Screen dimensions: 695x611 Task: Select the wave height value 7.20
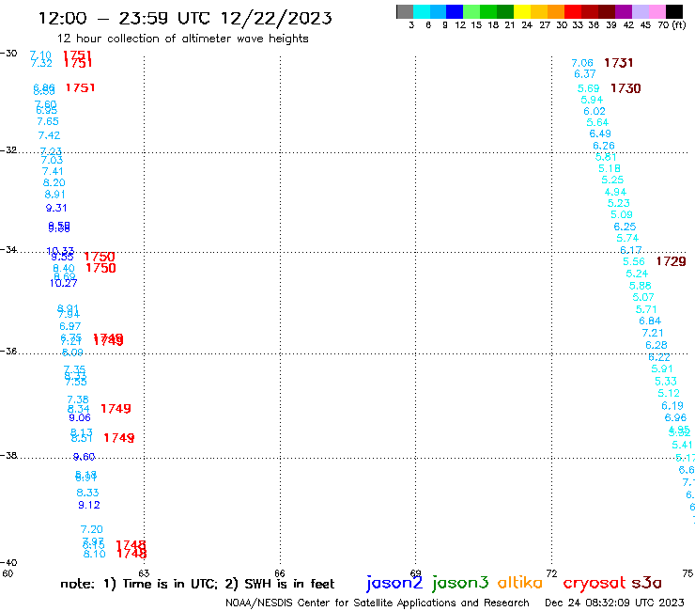[92, 529]
